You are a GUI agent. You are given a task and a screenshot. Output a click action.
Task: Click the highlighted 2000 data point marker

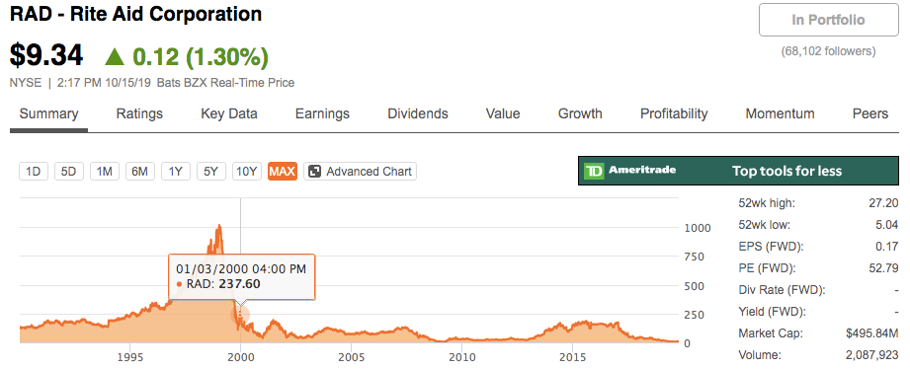[x=240, y=315]
